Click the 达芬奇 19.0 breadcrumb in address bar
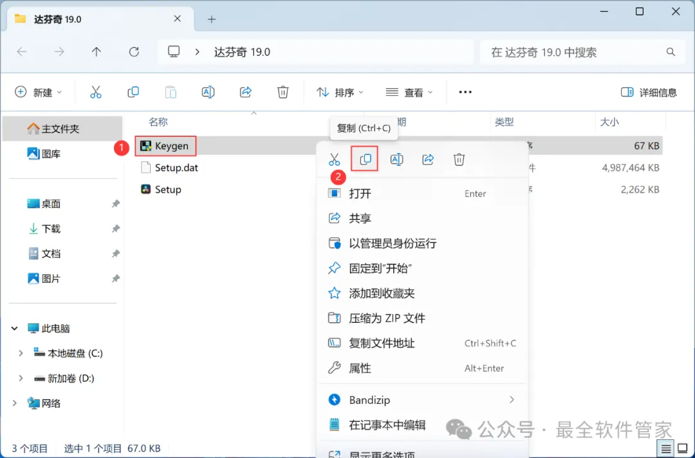Viewport: 695px width, 458px height. pyautogui.click(x=242, y=52)
